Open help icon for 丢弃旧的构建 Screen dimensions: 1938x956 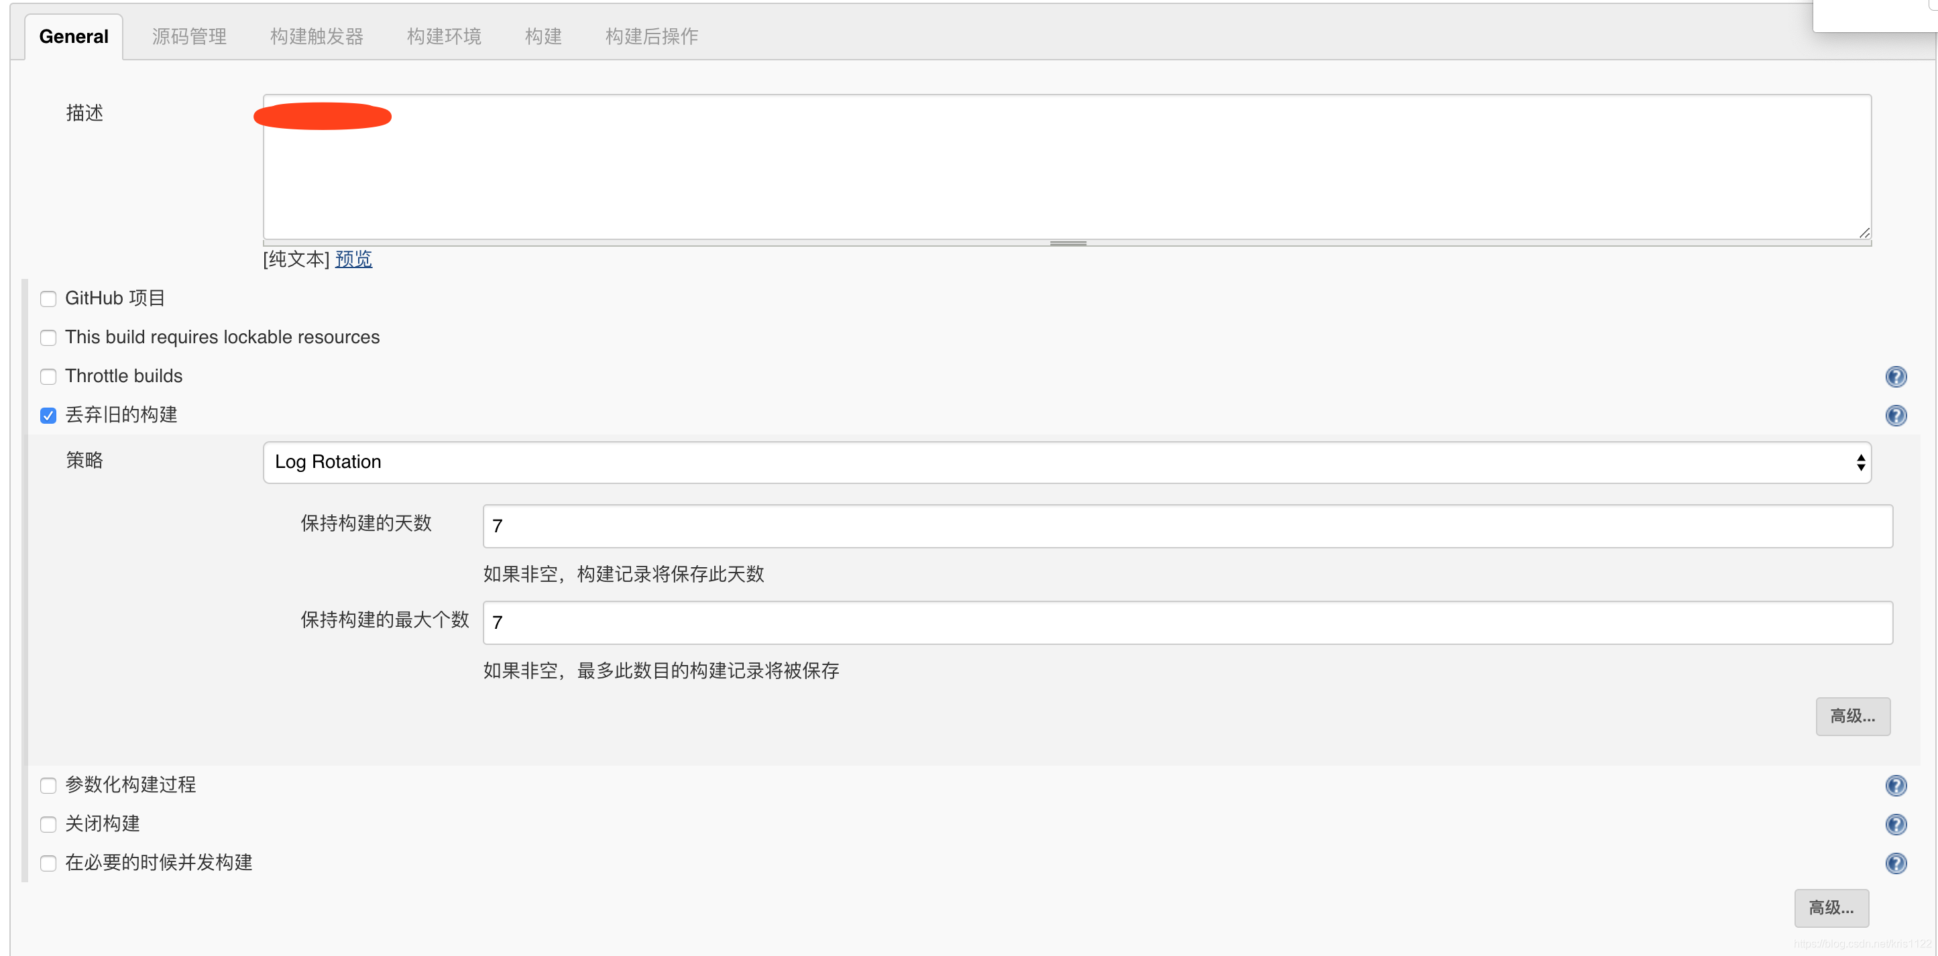pyautogui.click(x=1895, y=415)
